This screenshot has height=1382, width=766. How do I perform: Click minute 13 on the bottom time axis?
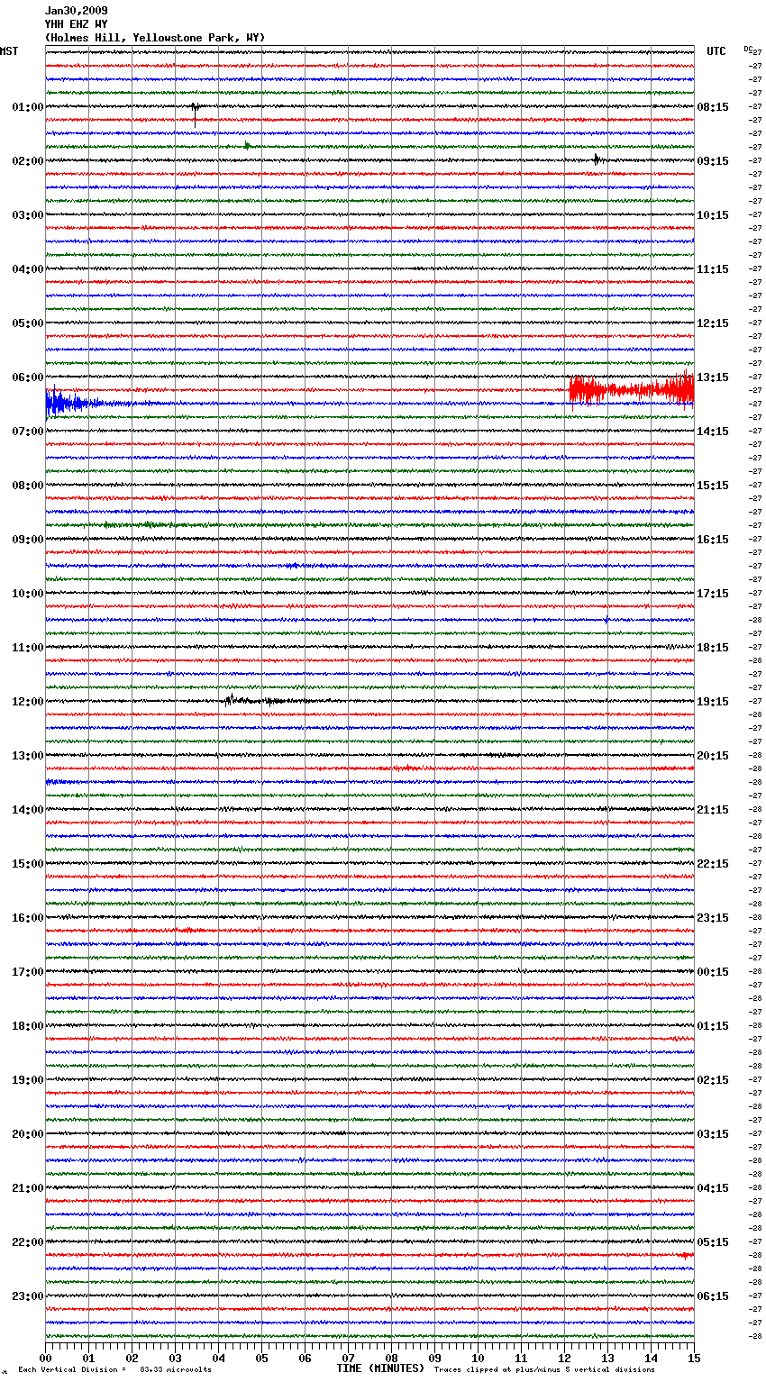pyautogui.click(x=607, y=1359)
